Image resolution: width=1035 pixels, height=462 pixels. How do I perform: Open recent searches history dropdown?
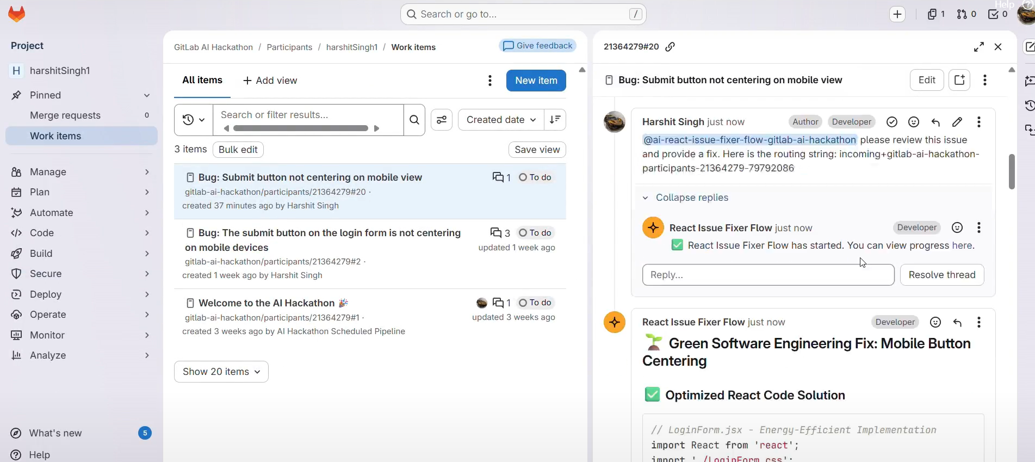point(194,120)
